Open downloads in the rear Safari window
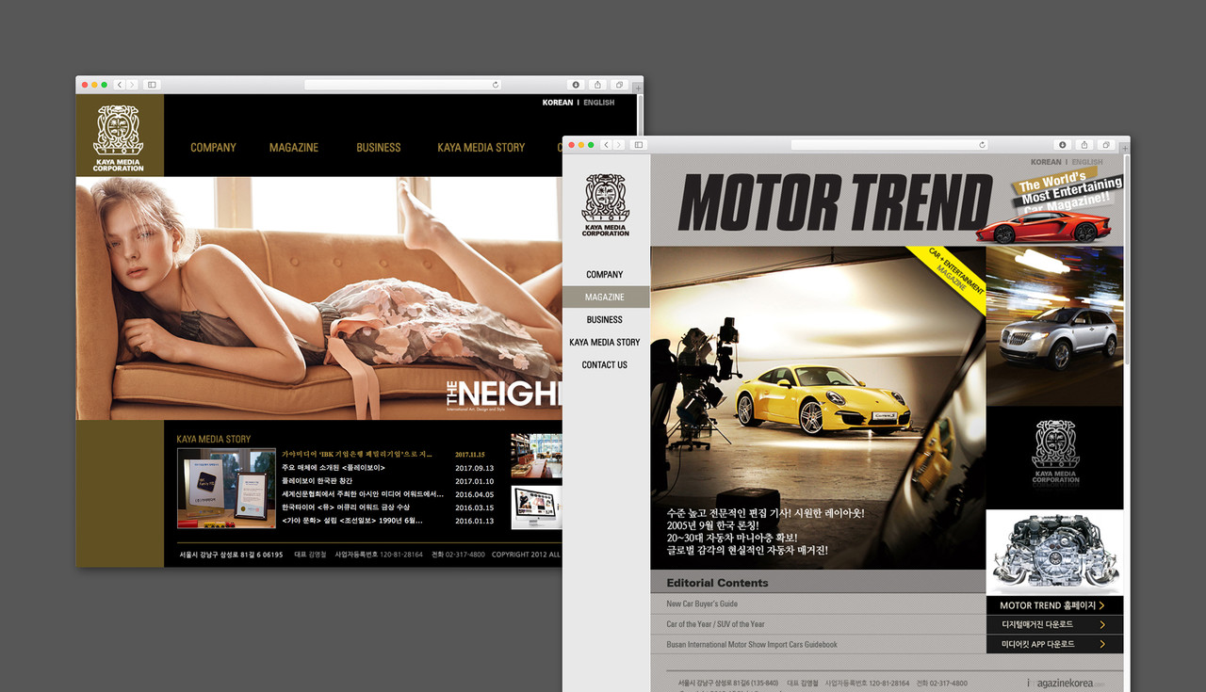 pos(576,85)
